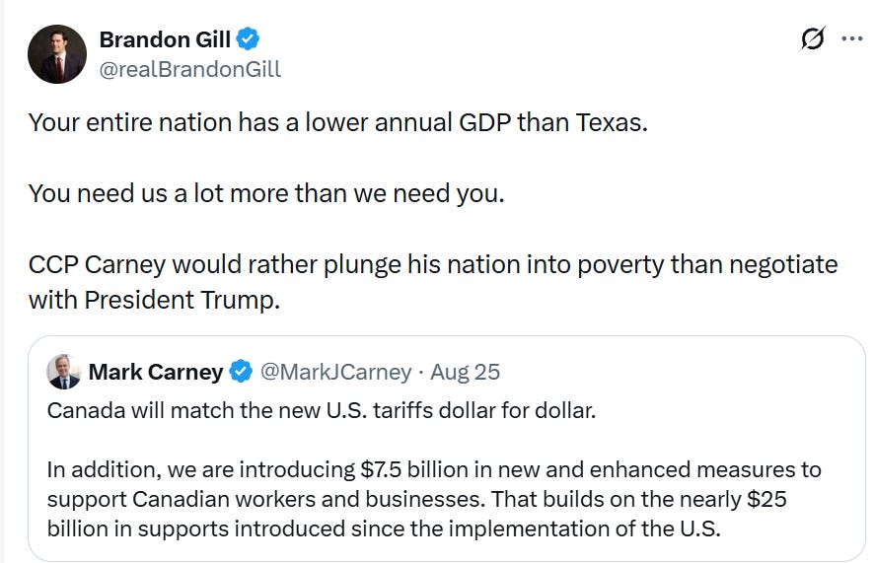This screenshot has width=874, height=563.
Task: Click the Aug 25 timestamp
Action: [x=466, y=372]
